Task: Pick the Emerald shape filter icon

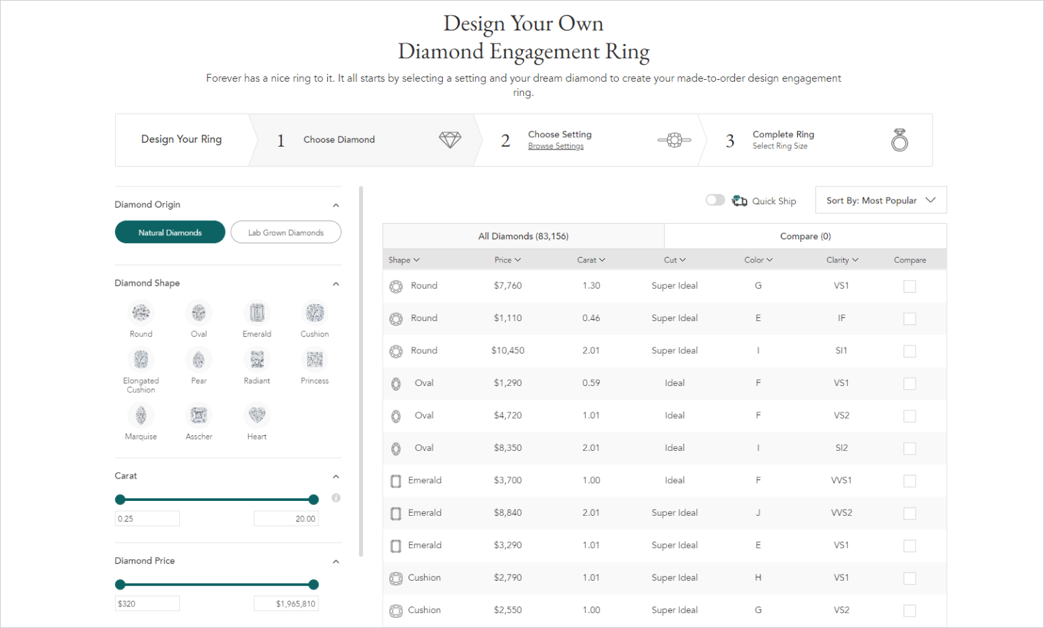Action: [257, 312]
